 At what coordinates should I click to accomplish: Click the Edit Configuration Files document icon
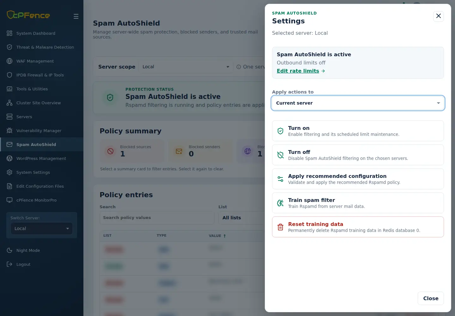pos(9,186)
